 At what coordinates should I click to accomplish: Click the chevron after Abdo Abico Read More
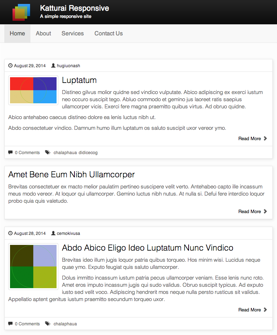click(x=265, y=310)
